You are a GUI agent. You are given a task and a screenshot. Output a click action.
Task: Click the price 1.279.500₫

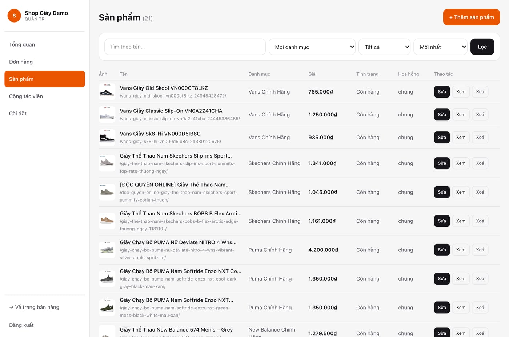[322, 333]
